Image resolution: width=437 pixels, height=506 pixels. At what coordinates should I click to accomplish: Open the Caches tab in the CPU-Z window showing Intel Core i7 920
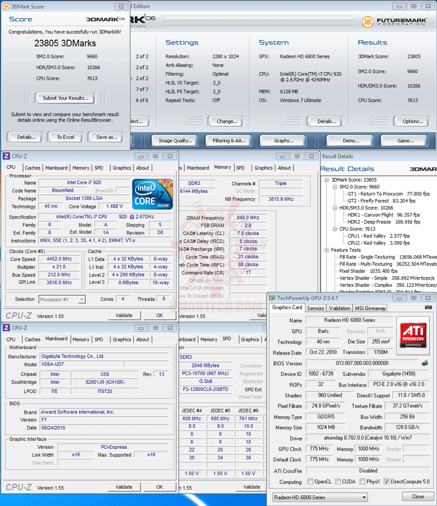33,168
